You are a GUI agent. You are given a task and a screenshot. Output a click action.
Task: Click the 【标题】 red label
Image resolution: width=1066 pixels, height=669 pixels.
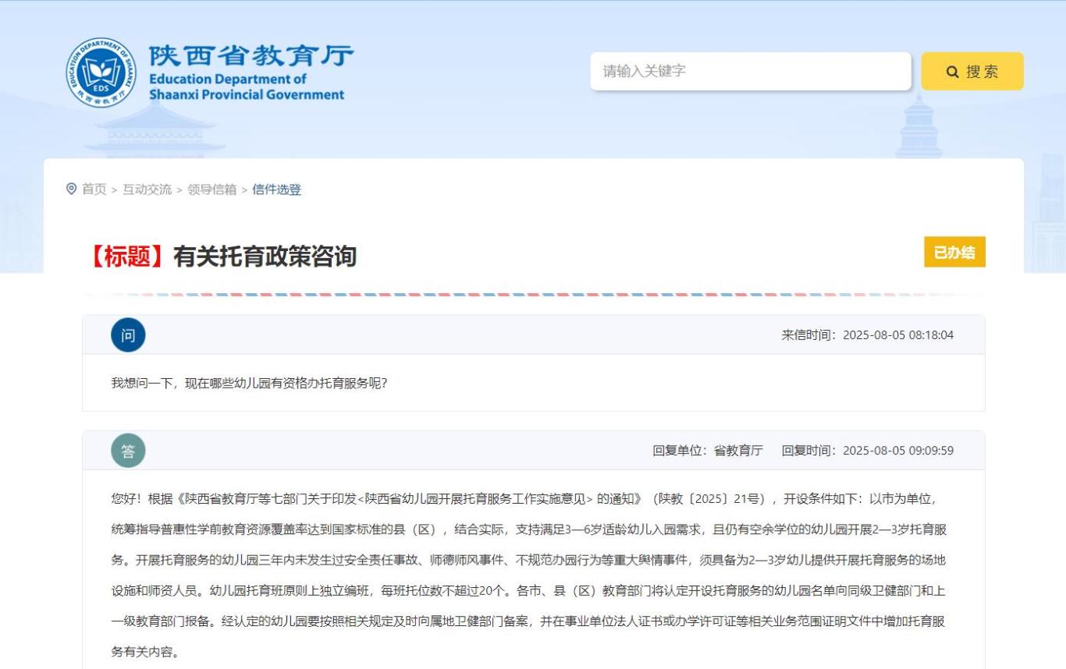pos(127,257)
